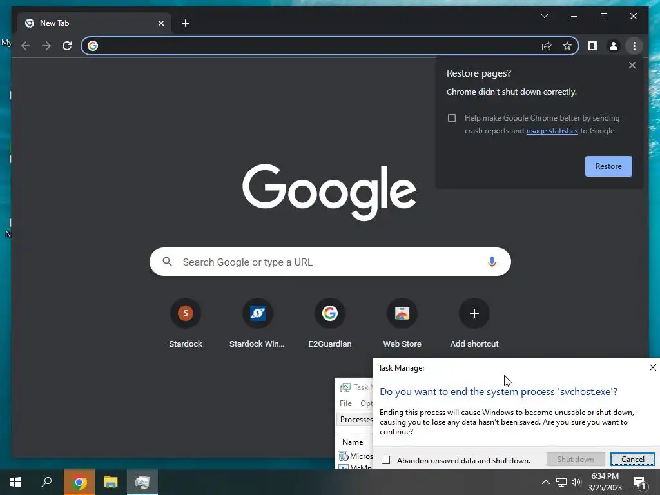Open taskbar search magnifier
This screenshot has height=495, width=660.
point(46,482)
